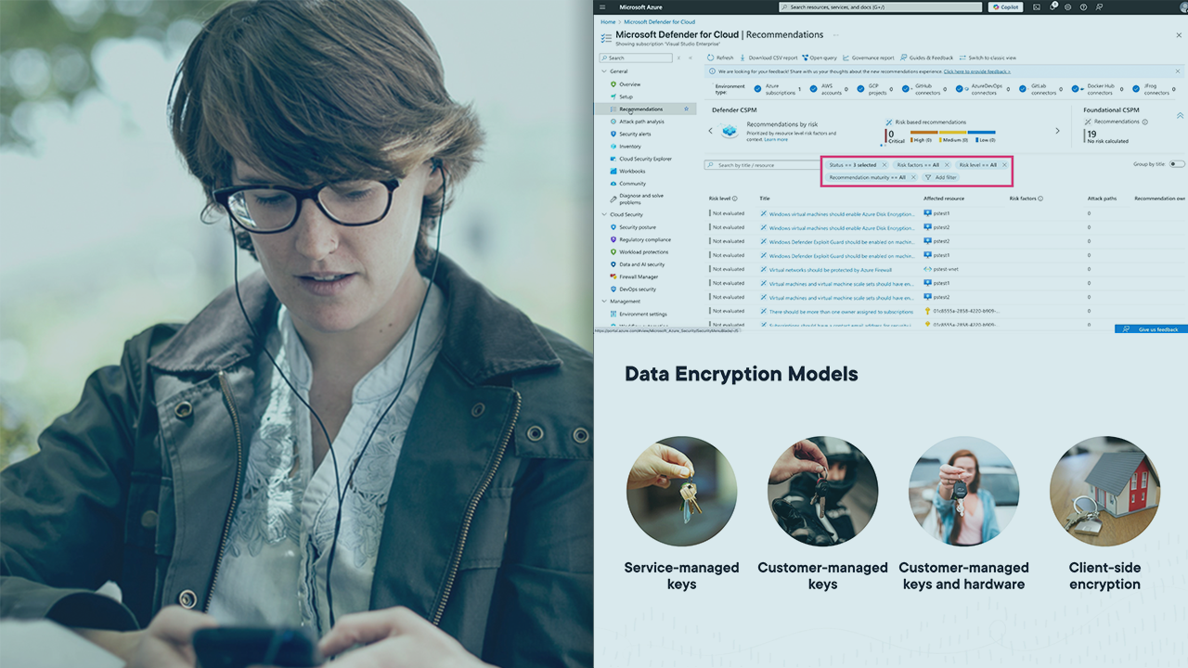Open the Status filter dropdown pill
The width and height of the screenshot is (1188, 668).
(852, 165)
